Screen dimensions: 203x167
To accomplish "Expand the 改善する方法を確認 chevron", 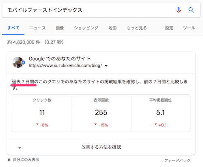I will click(20, 148).
